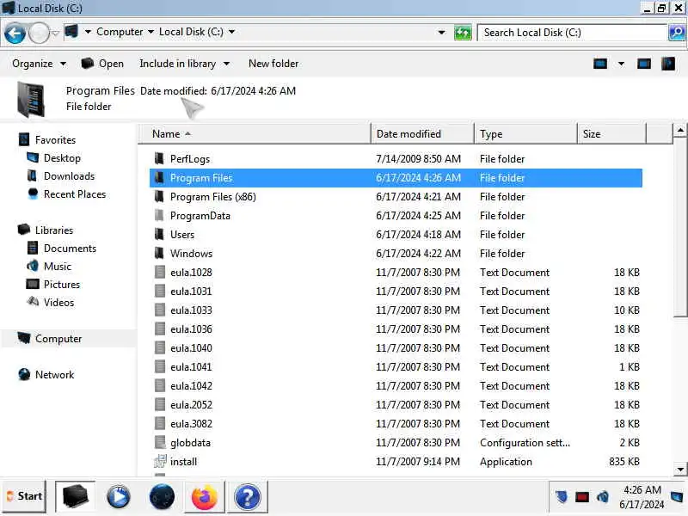Click the taskbar clock showing 4:26 AM

tap(642, 490)
